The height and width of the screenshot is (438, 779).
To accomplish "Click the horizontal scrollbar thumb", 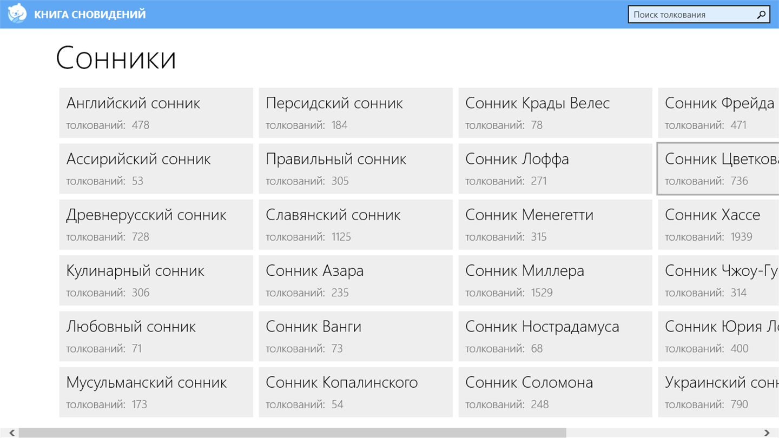I will (x=292, y=433).
